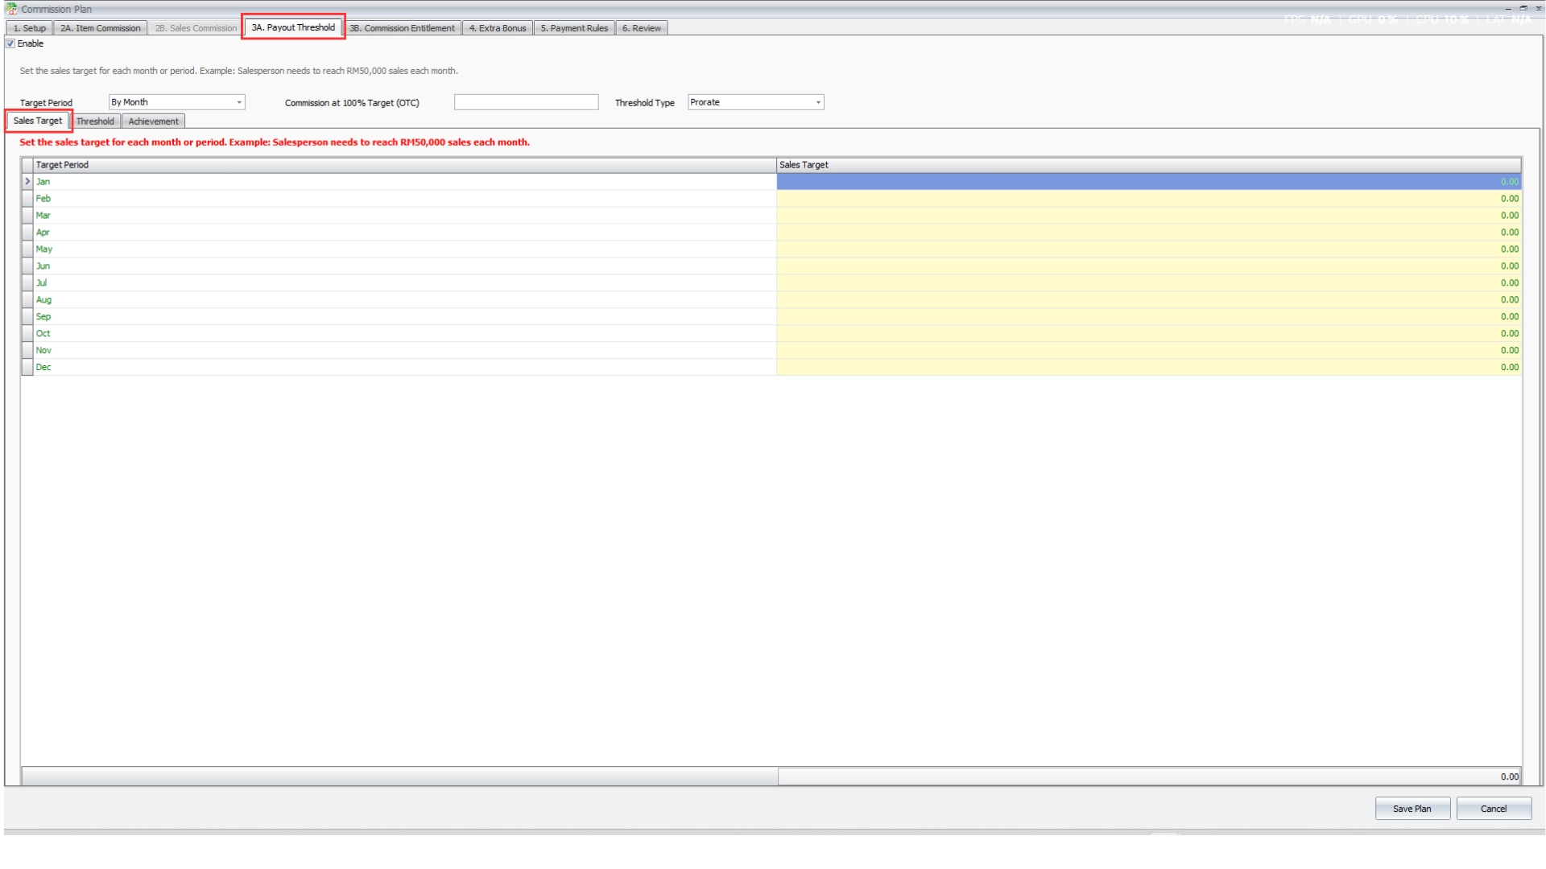Click the Dec sales target value cell
This screenshot has height=869, width=1546.
click(1149, 368)
